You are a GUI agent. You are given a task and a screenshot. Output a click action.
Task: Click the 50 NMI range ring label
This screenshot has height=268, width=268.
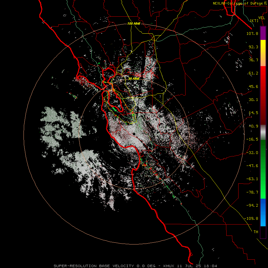coord(134,79)
